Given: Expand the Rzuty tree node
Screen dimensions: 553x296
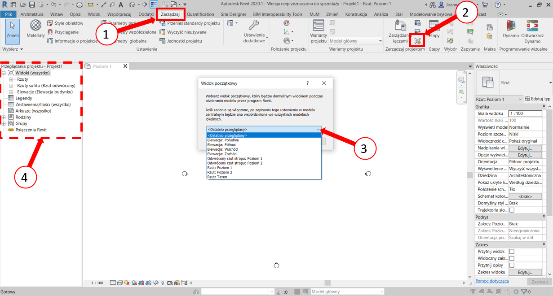Looking at the screenshot, I should [11, 79].
